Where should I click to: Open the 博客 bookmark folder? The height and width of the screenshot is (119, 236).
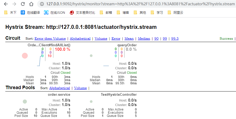point(123,13)
